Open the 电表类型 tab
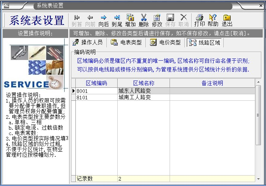This screenshot has width=266, height=186. [x=126, y=42]
